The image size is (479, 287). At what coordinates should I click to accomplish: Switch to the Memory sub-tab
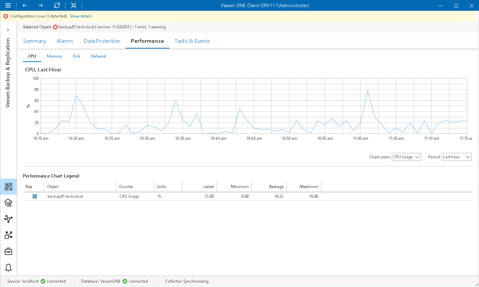pos(54,56)
